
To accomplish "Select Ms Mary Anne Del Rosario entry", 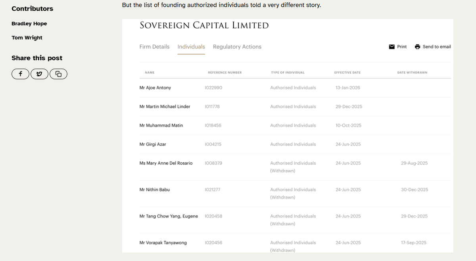I will 166,163.
